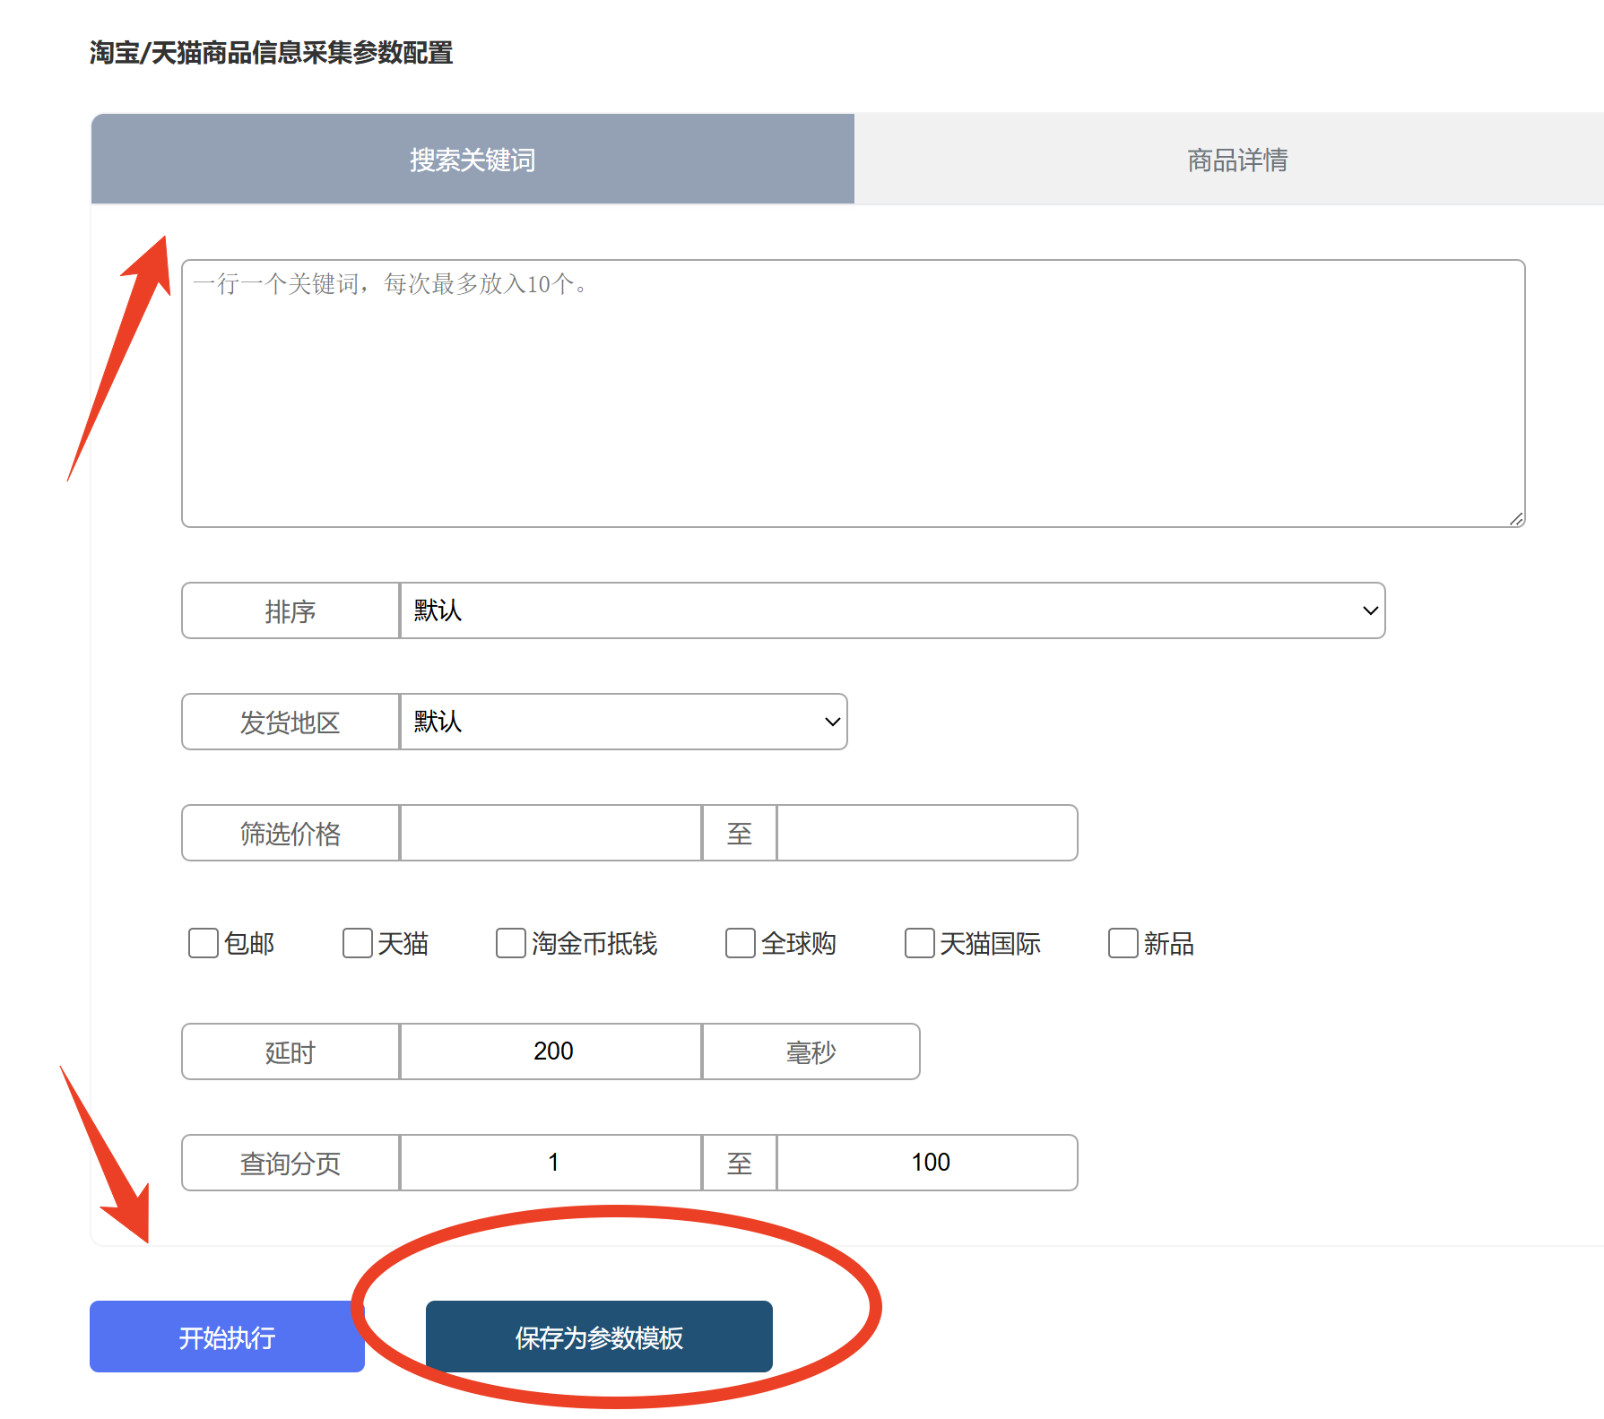Image resolution: width=1604 pixels, height=1419 pixels.
Task: Open the 排序 dropdown
Action: tap(892, 610)
